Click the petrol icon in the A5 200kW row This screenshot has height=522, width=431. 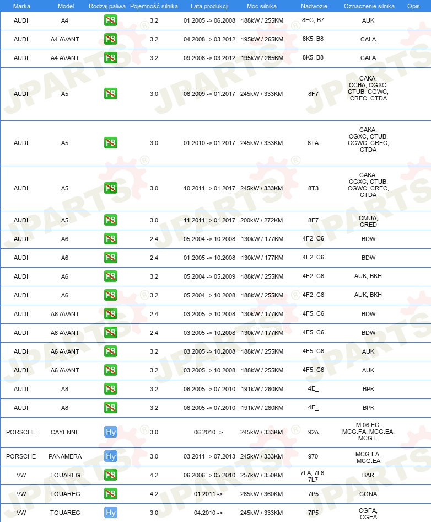point(110,220)
